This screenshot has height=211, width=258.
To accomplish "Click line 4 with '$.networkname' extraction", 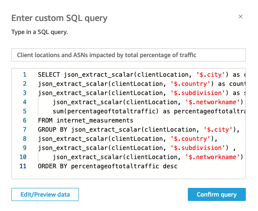I will pyautogui.click(x=148, y=102).
